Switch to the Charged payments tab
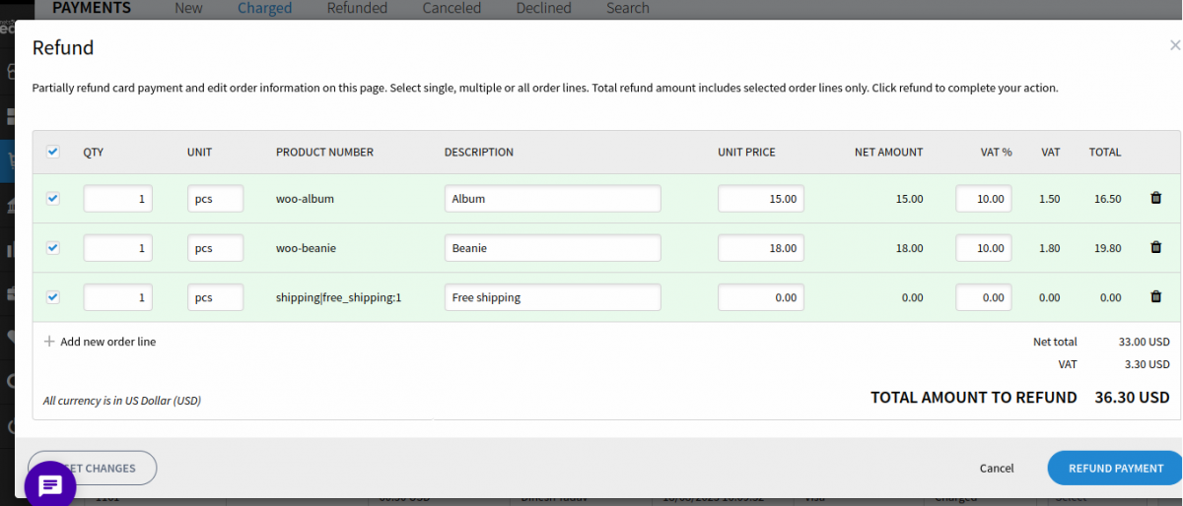The width and height of the screenshot is (1183, 506). point(264,8)
